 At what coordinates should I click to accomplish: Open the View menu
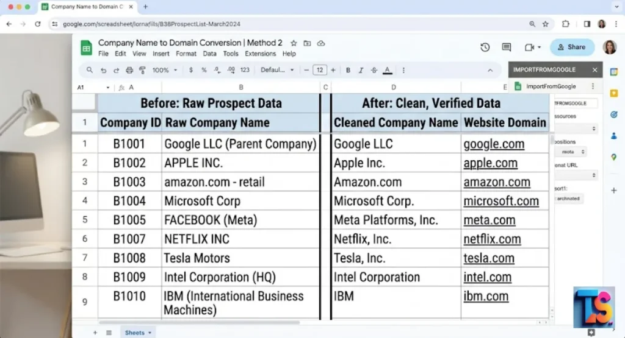[139, 54]
